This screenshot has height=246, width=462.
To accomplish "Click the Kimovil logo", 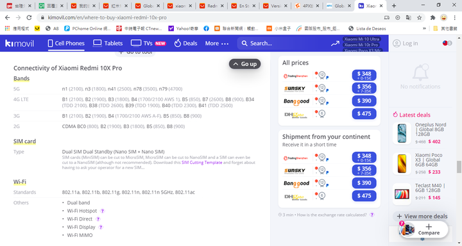I will point(19,44).
